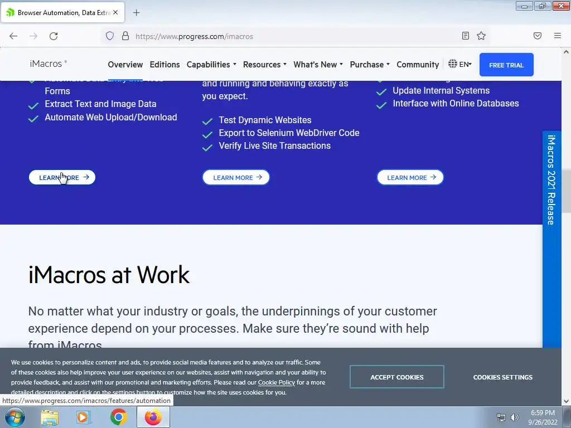
Task: Open the Overview nav item
Action: click(125, 65)
